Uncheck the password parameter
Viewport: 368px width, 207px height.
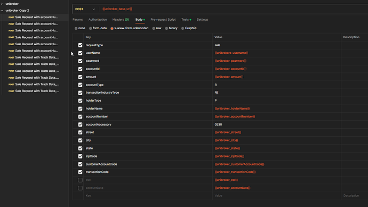[x=80, y=61]
